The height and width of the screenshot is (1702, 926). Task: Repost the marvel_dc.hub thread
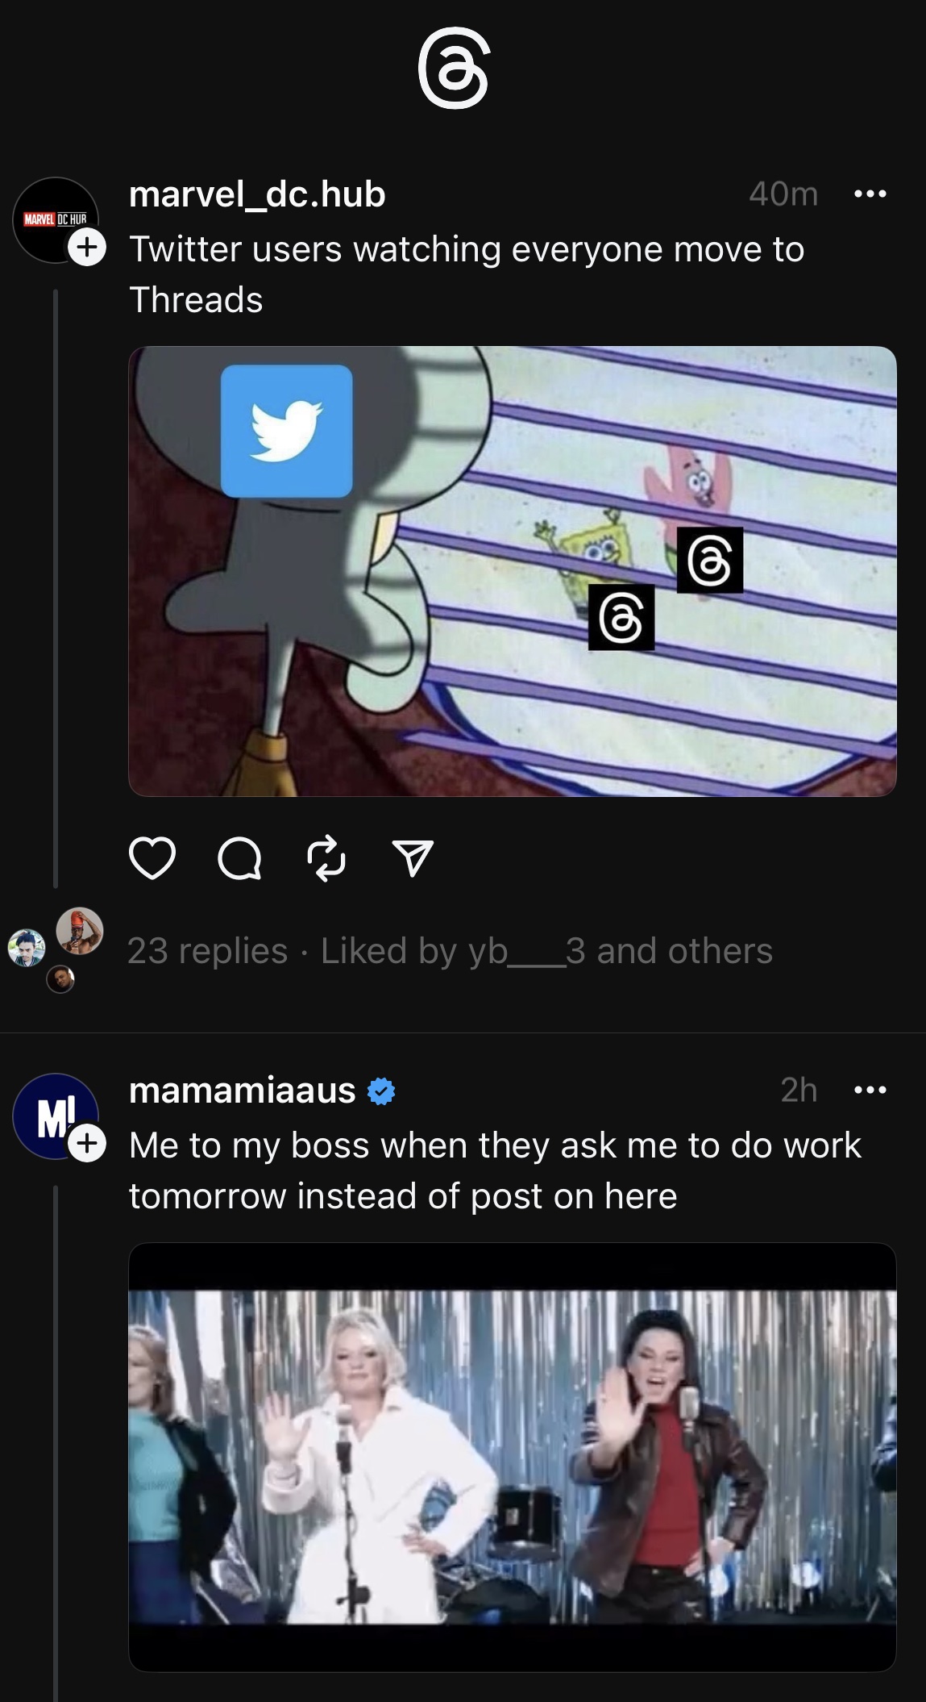326,858
